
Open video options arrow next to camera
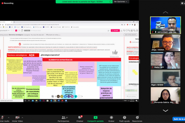(22, 117)
